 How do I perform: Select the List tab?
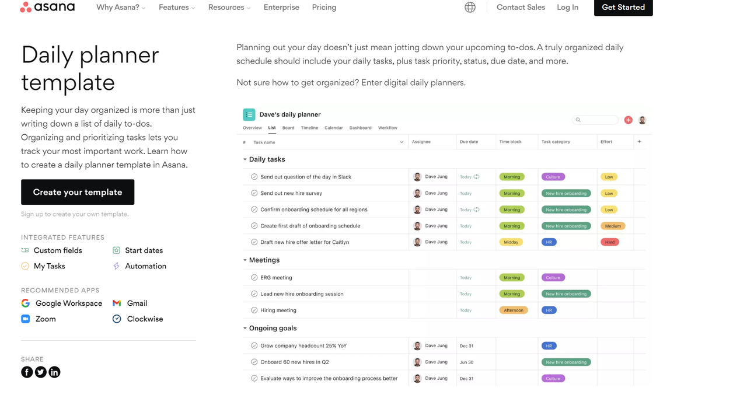click(x=272, y=128)
